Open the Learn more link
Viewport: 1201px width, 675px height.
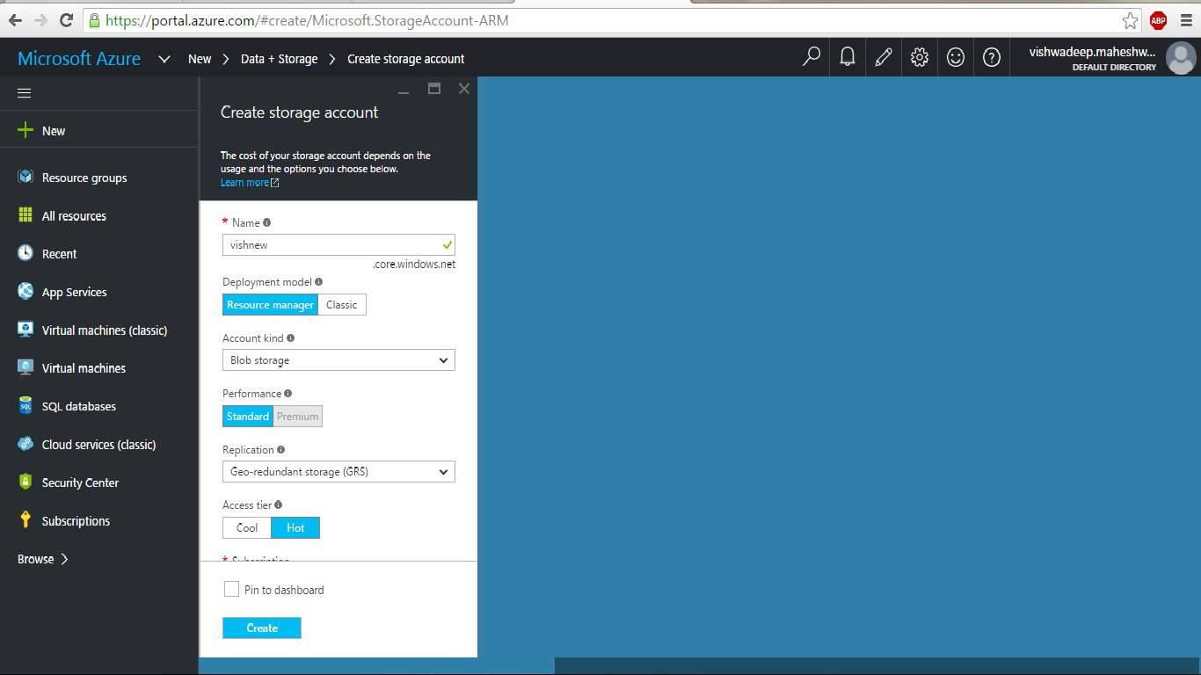tap(250, 182)
